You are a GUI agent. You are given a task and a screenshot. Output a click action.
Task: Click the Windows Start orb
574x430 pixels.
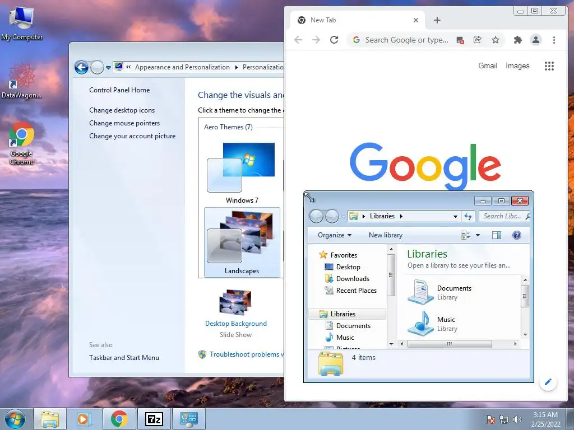pyautogui.click(x=15, y=419)
